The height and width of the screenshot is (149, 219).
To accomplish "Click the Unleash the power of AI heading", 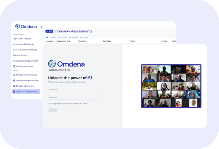I will 70,78.
